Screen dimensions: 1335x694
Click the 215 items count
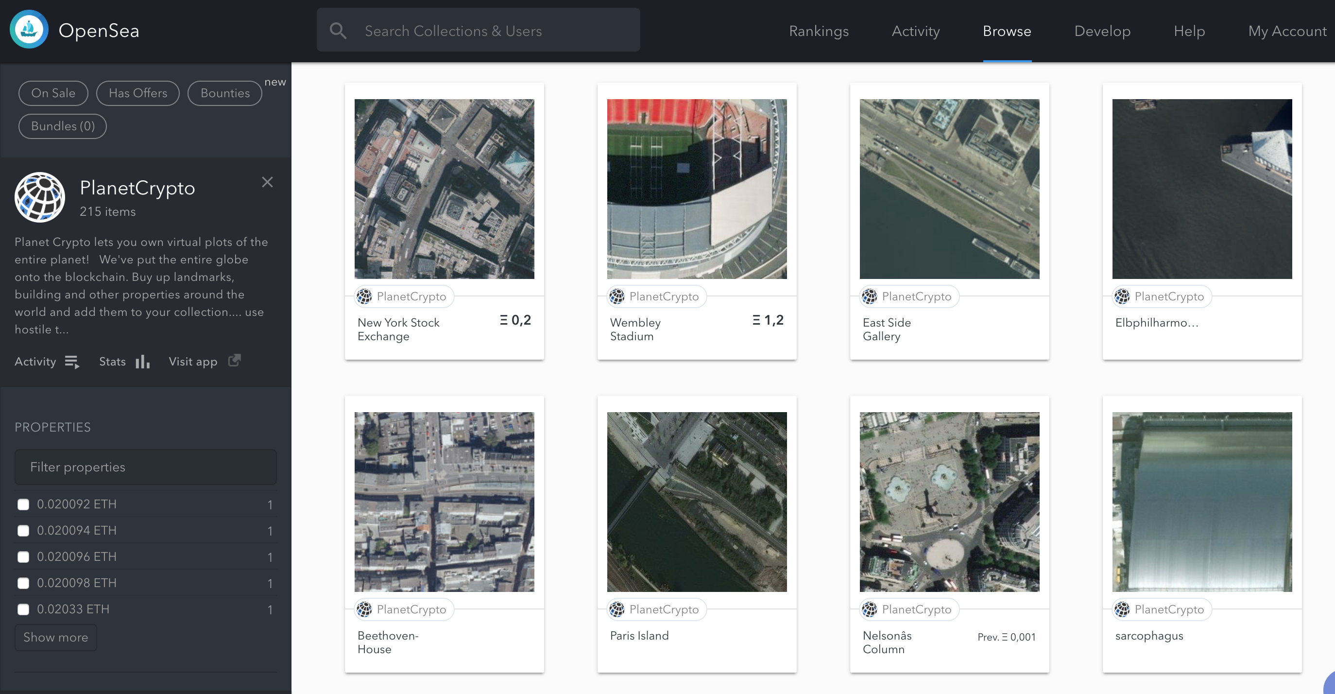tap(108, 211)
